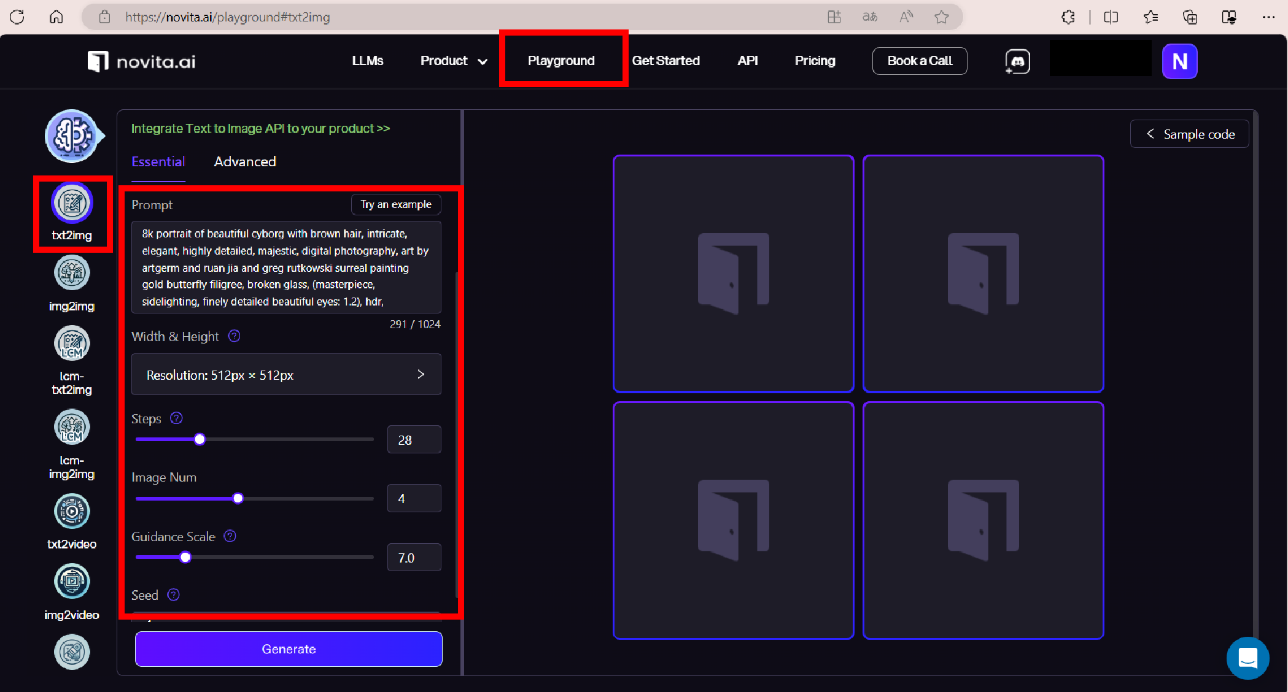The width and height of the screenshot is (1288, 692).
Task: Open the lcm-txt2img tool
Action: coord(72,344)
